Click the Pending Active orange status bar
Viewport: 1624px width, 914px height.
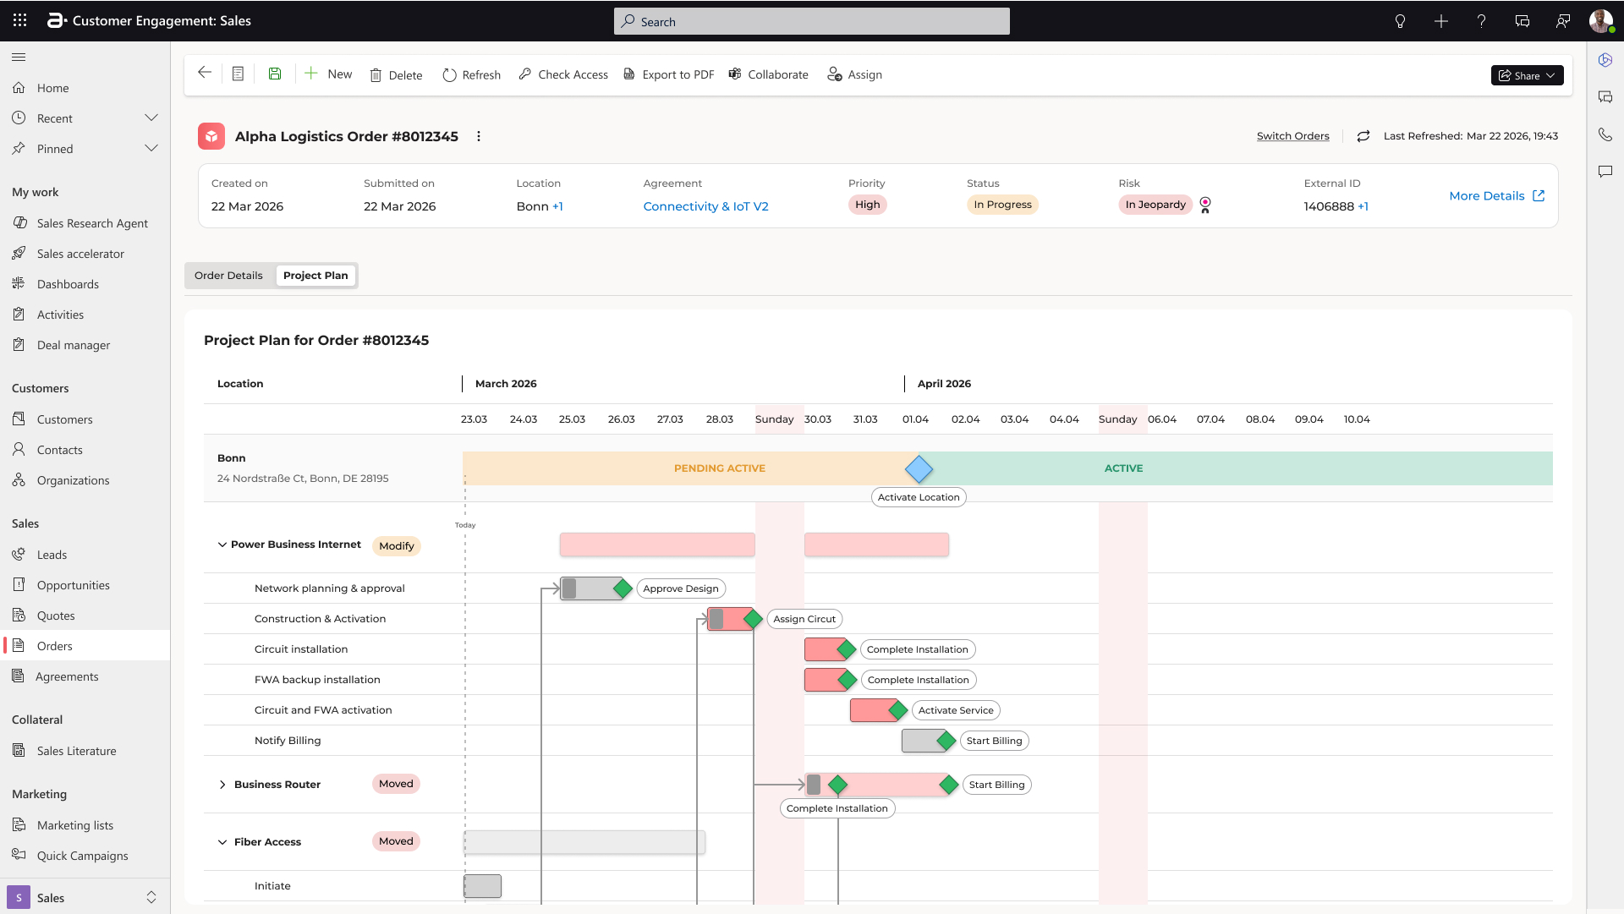689,468
